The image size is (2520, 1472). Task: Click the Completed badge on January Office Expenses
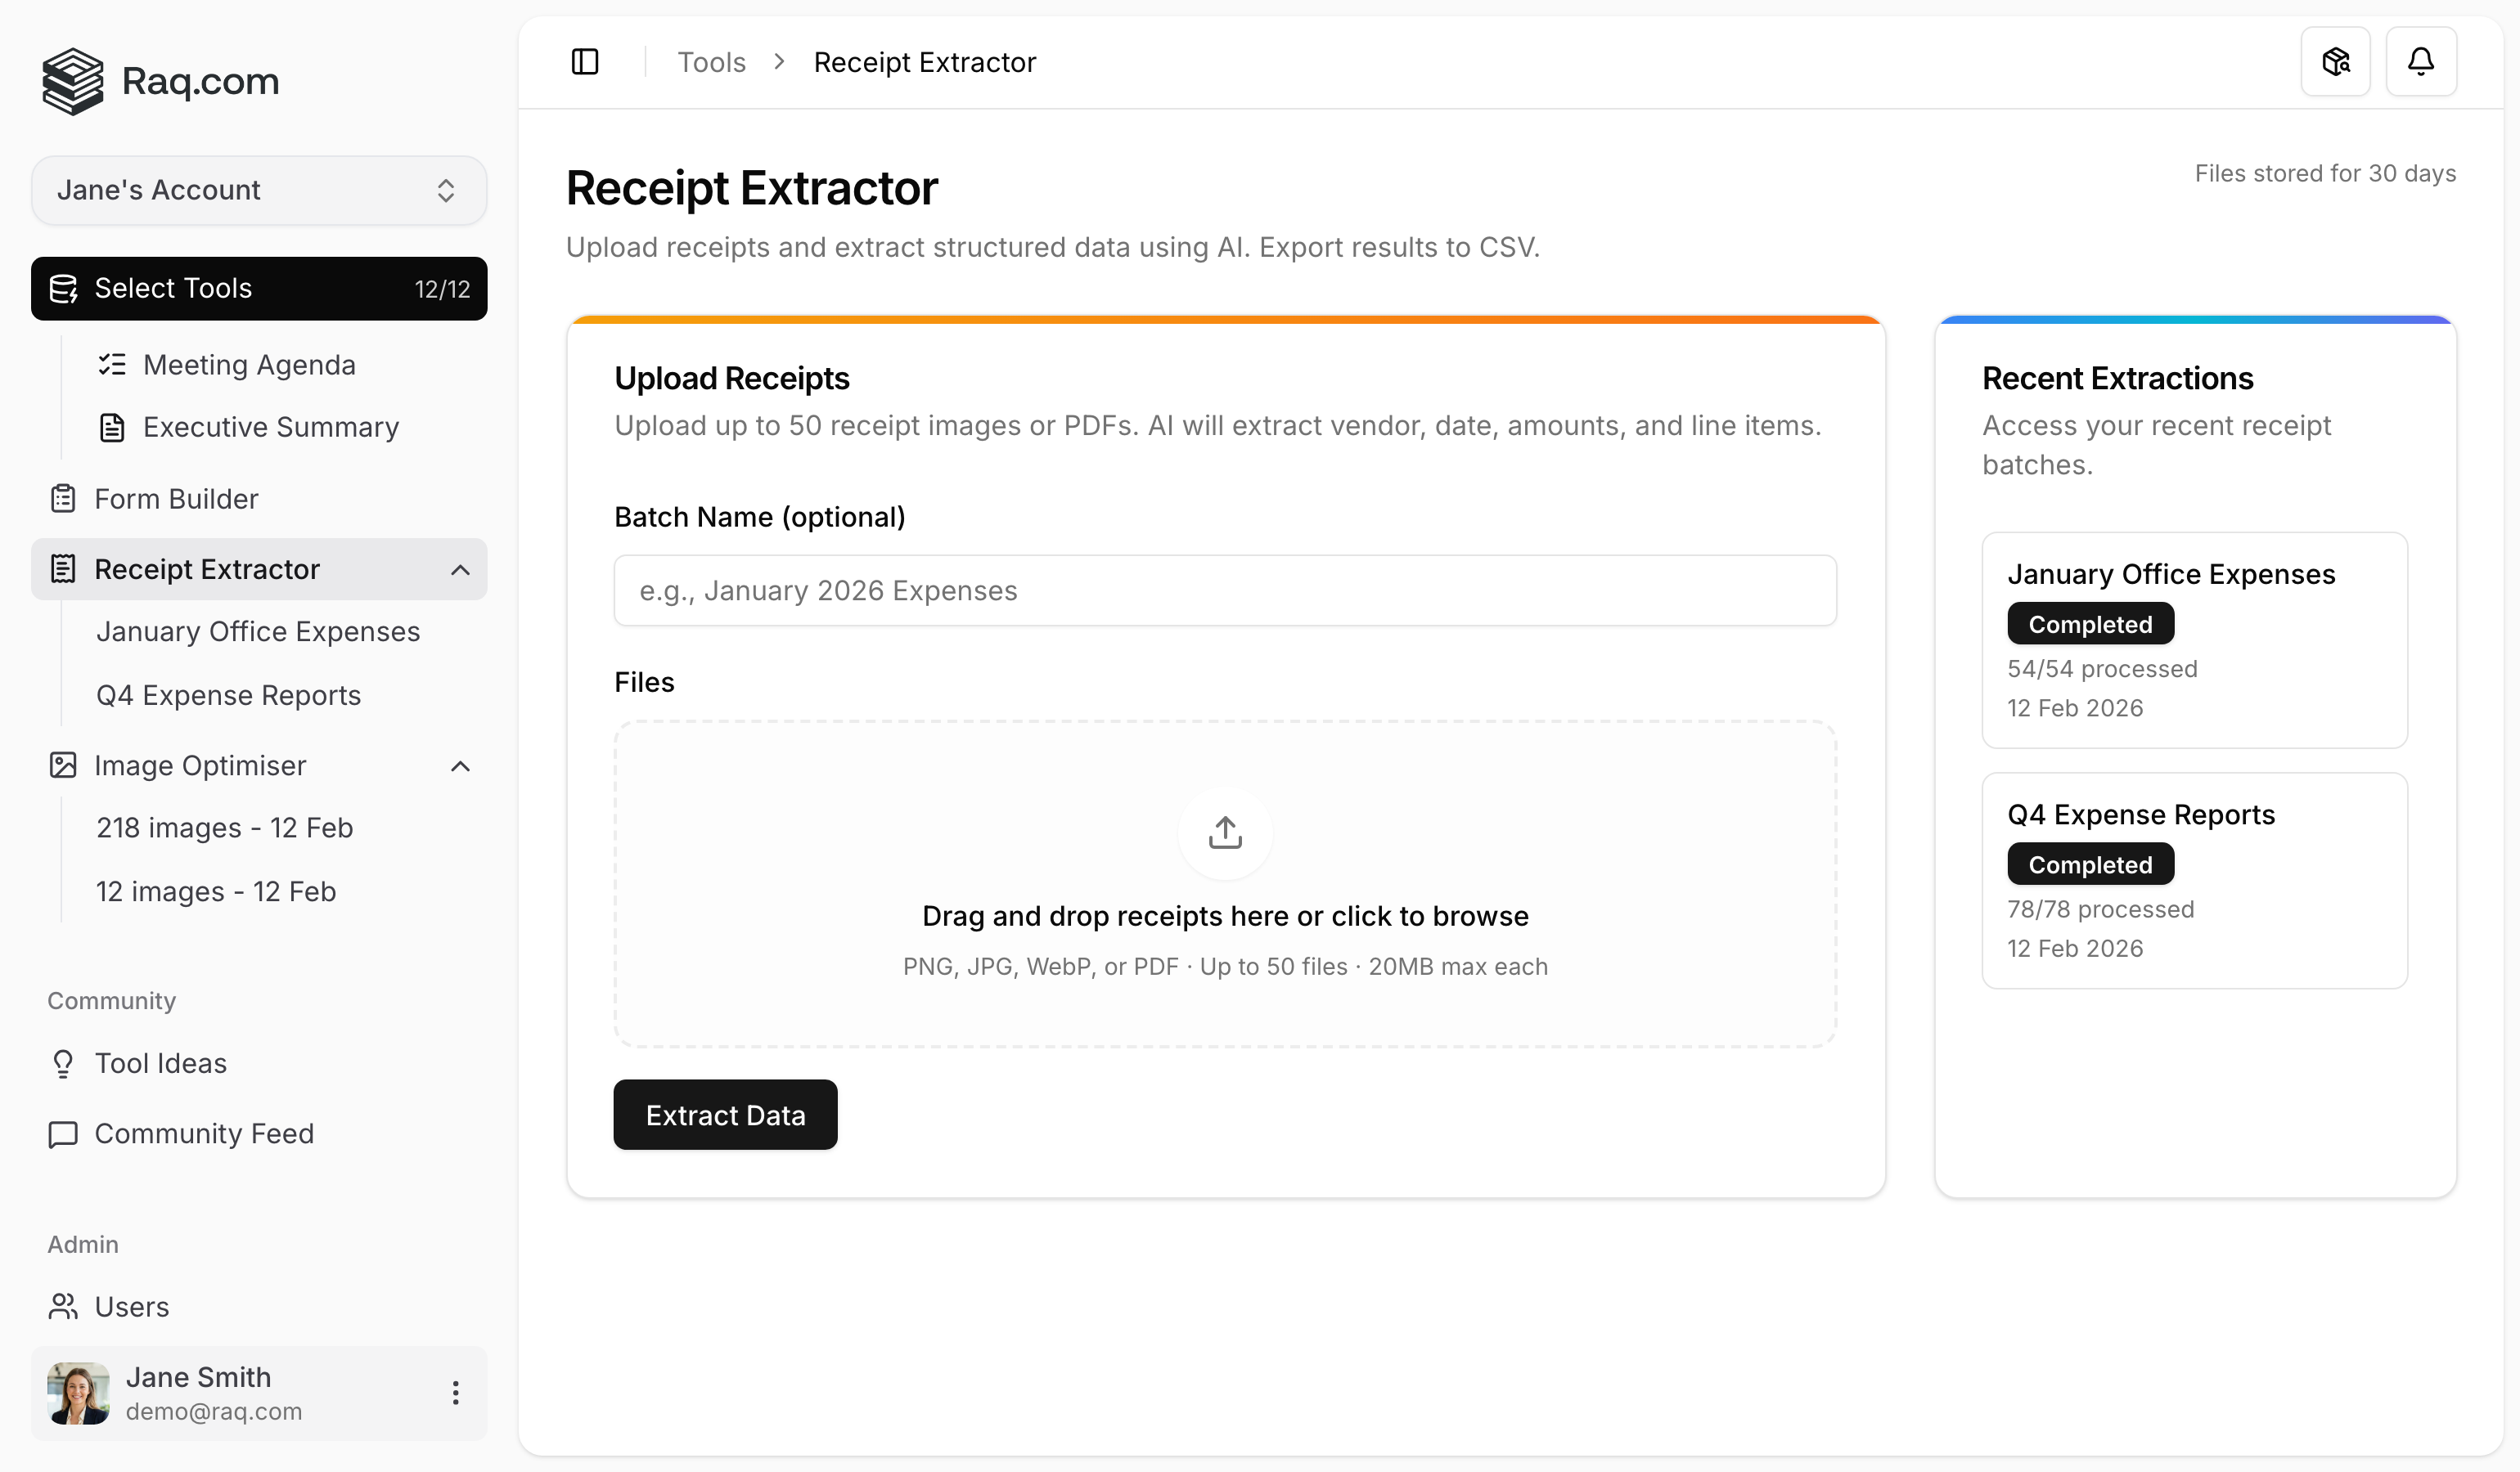pos(2090,624)
